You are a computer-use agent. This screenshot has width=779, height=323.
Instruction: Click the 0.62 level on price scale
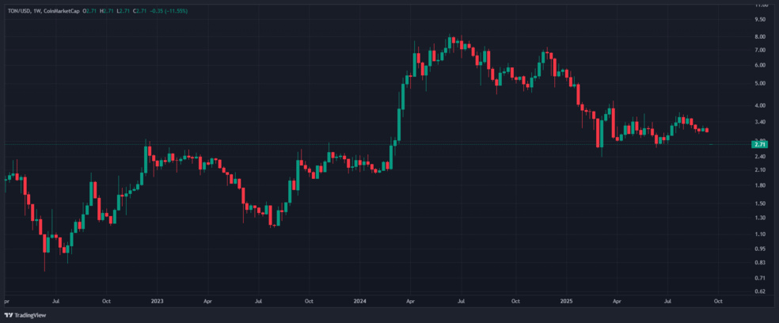coord(760,291)
